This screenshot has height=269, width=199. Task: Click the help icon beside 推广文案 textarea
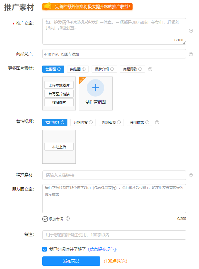[x=191, y=31]
